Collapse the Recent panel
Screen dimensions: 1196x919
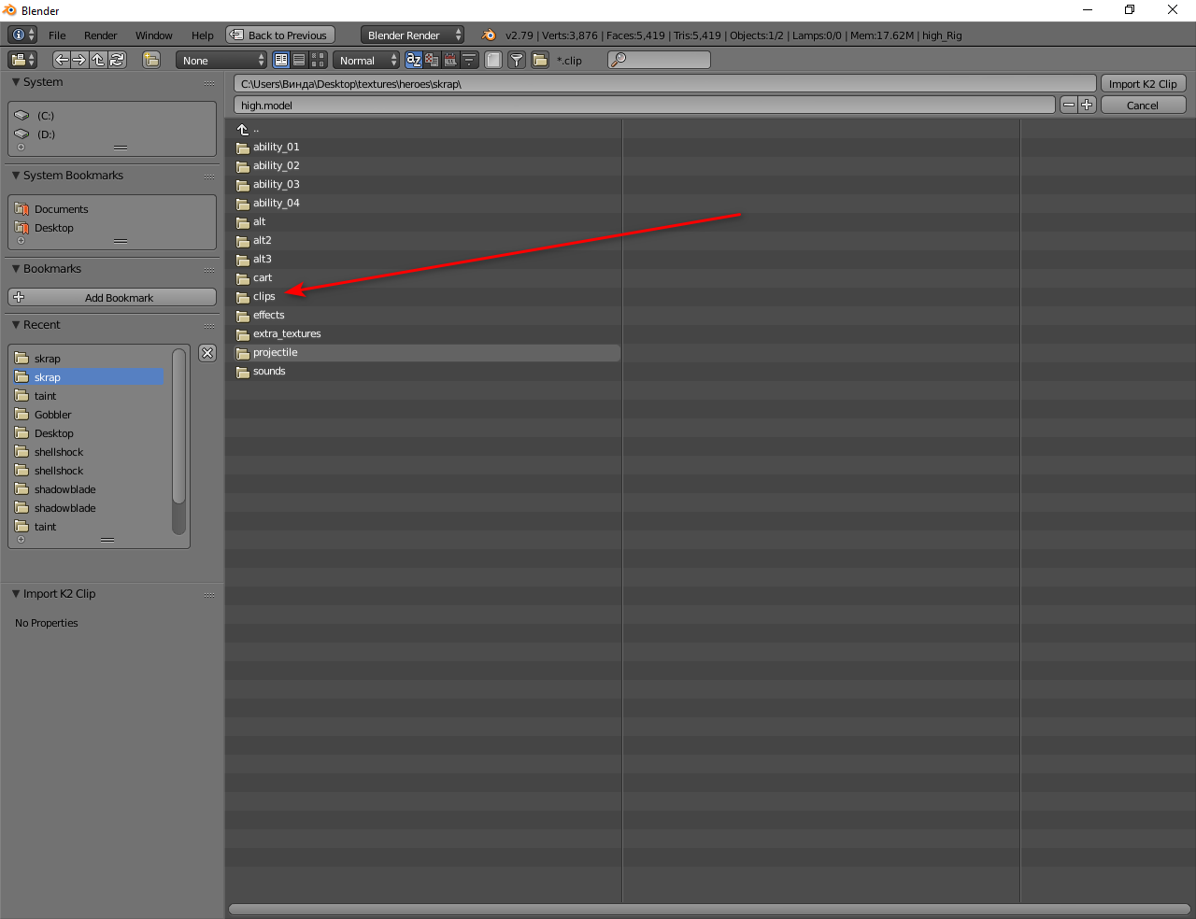click(x=16, y=325)
